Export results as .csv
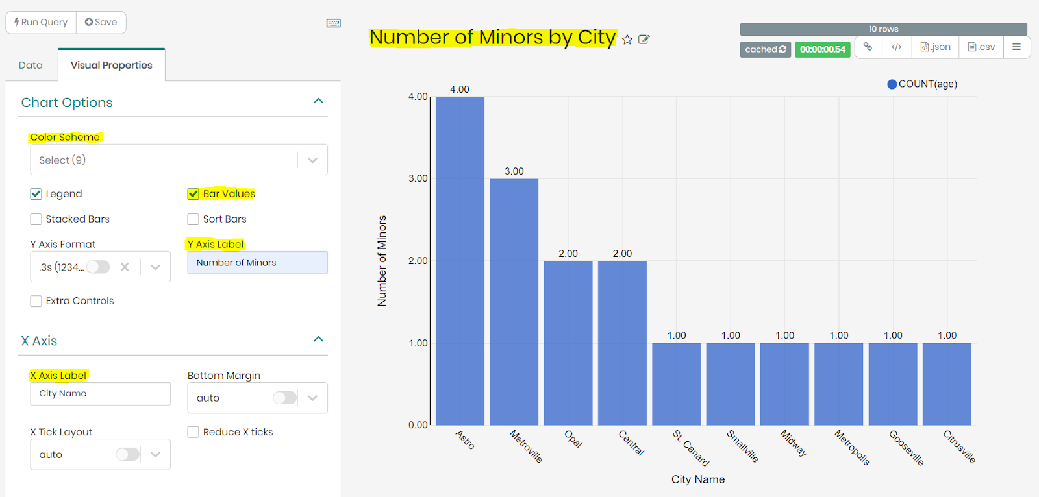The image size is (1039, 497). click(x=981, y=47)
